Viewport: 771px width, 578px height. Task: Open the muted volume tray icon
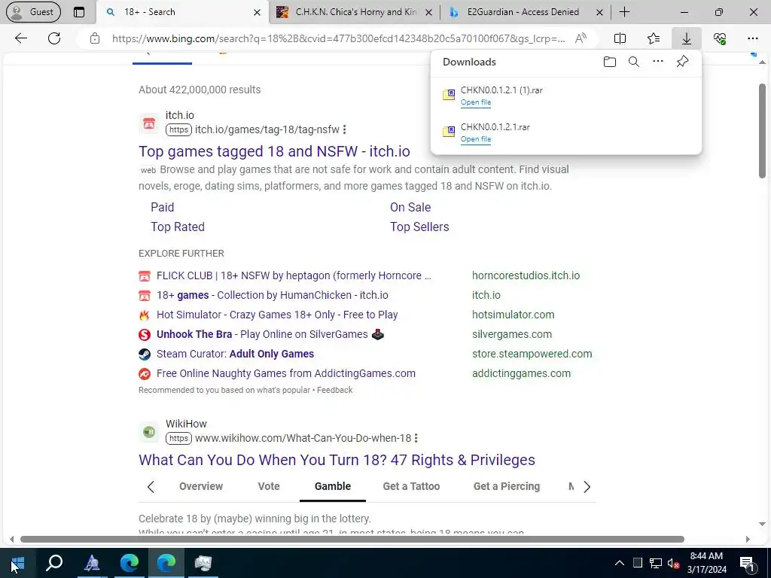673,563
